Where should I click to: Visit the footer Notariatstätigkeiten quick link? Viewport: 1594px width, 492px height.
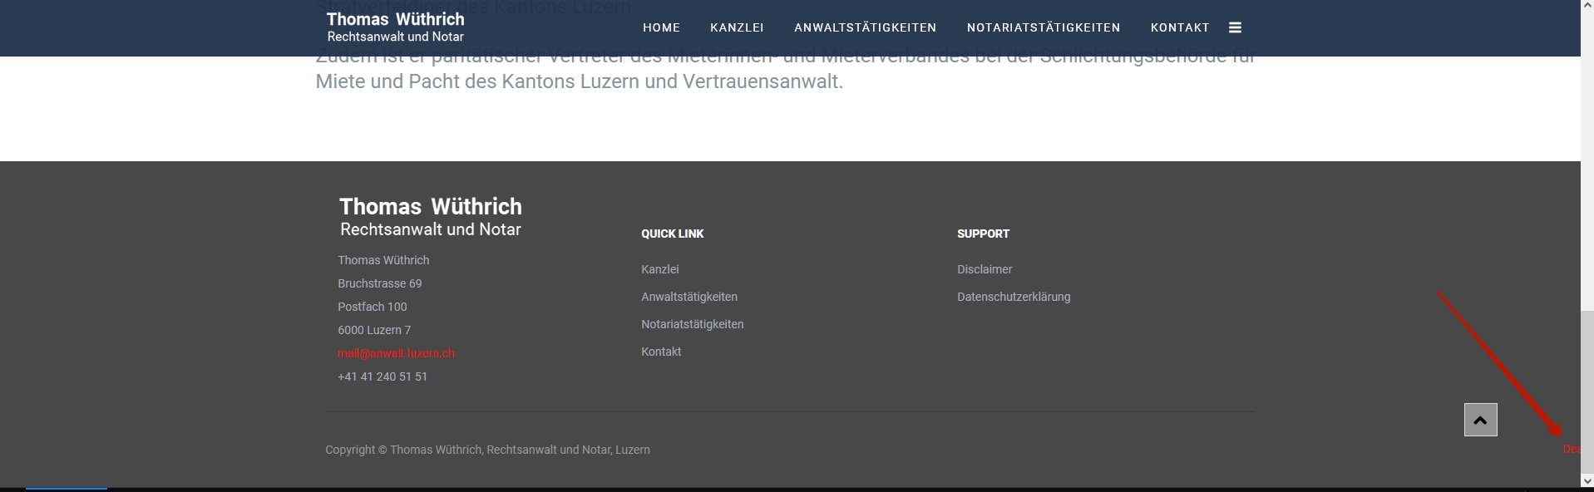point(692,324)
